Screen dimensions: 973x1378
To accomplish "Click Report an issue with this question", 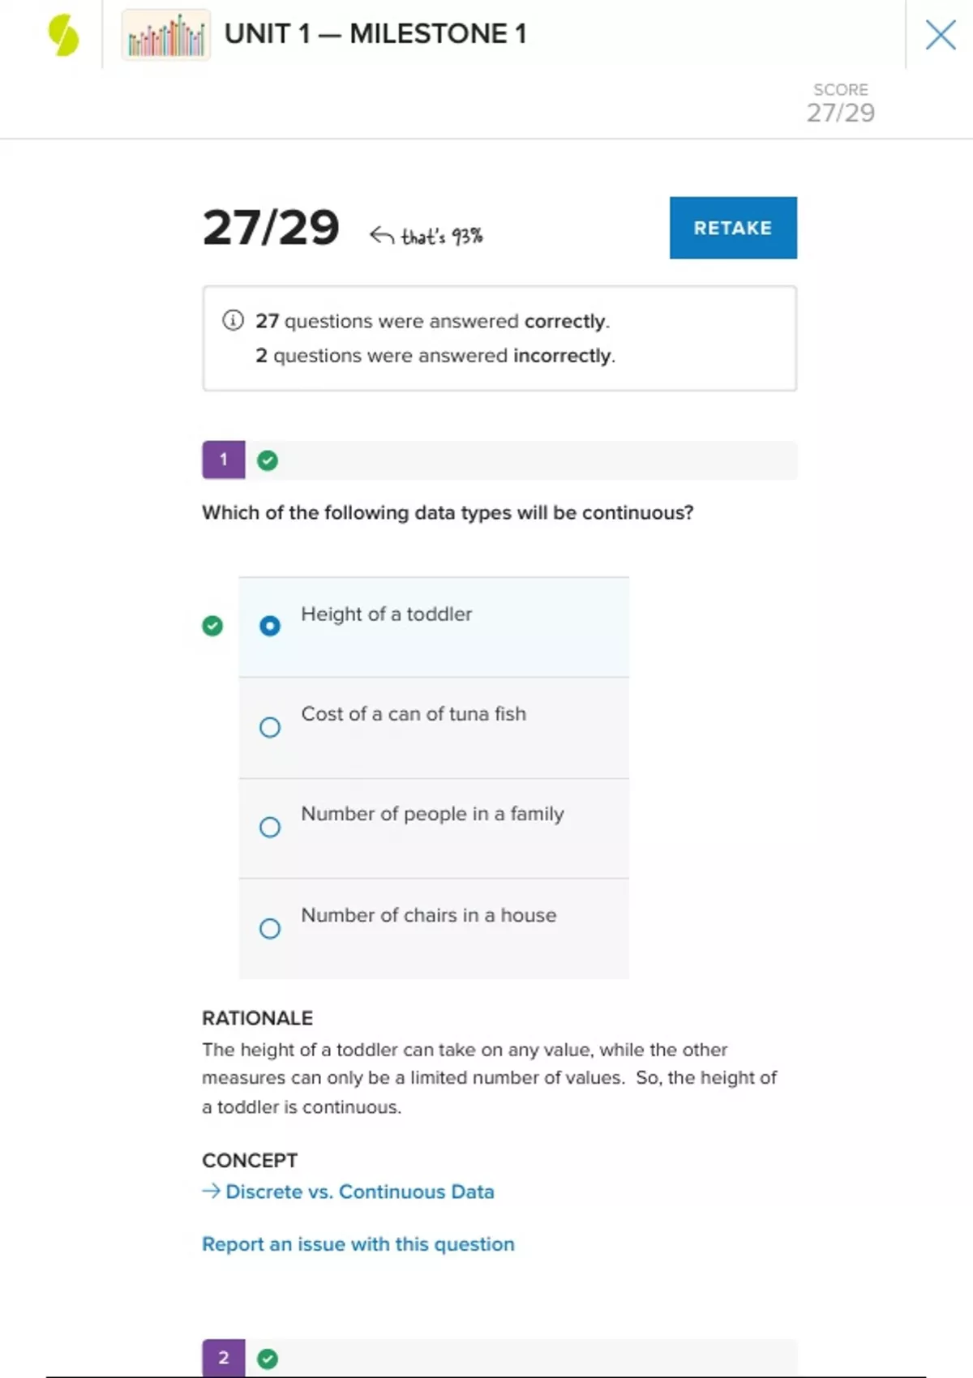I will tap(358, 1244).
